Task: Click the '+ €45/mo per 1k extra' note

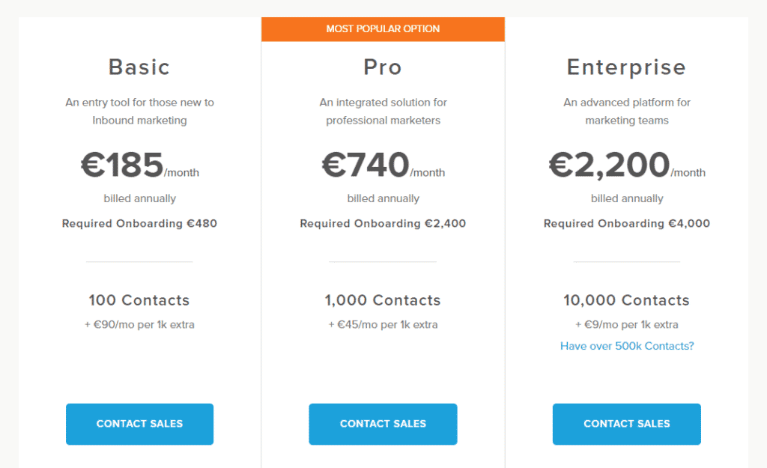Action: coord(383,325)
